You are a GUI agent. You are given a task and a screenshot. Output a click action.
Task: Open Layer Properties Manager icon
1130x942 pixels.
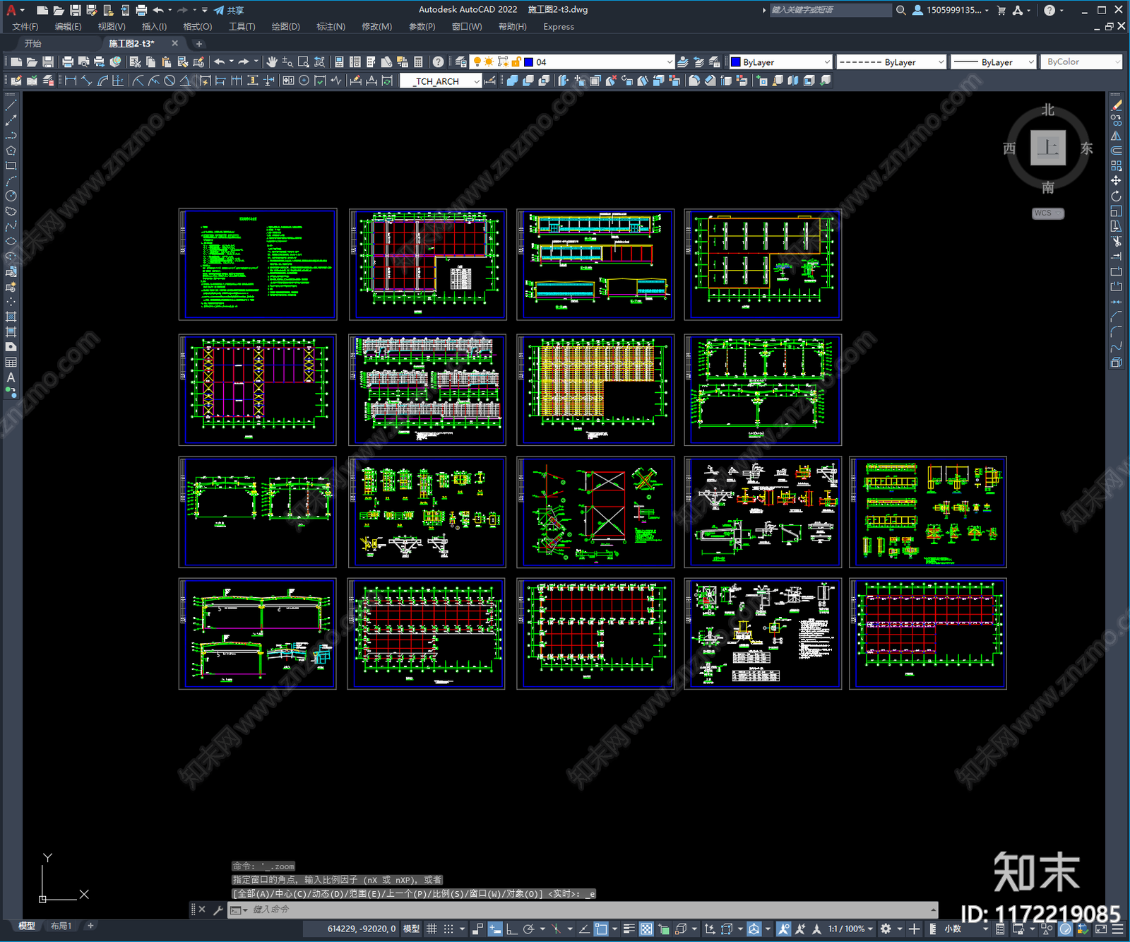[x=461, y=62]
